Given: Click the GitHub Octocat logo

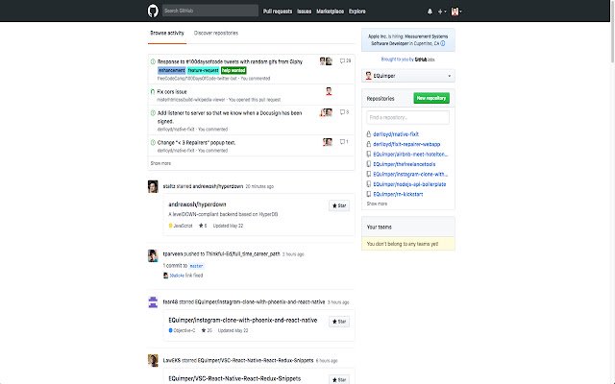Looking at the screenshot, I should pos(153,11).
